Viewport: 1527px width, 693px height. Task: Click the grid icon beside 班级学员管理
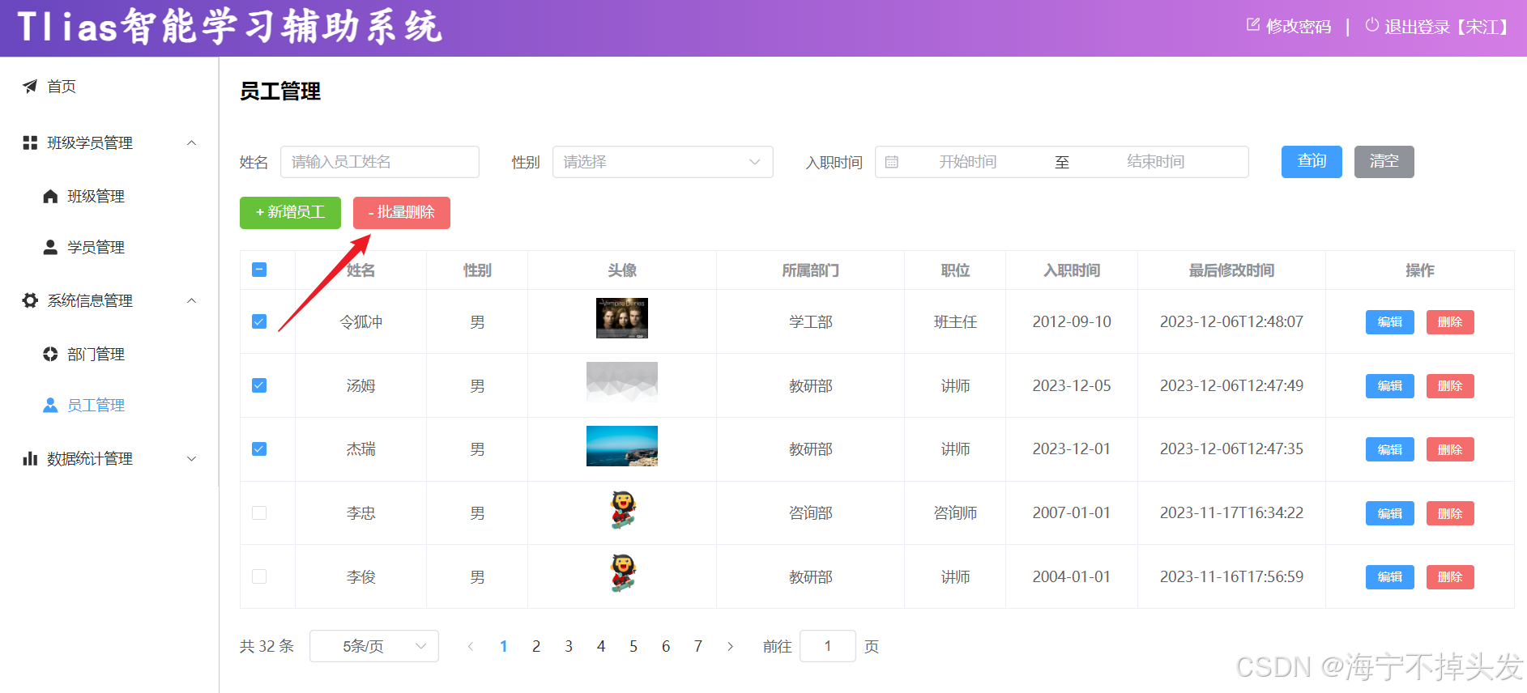point(30,142)
